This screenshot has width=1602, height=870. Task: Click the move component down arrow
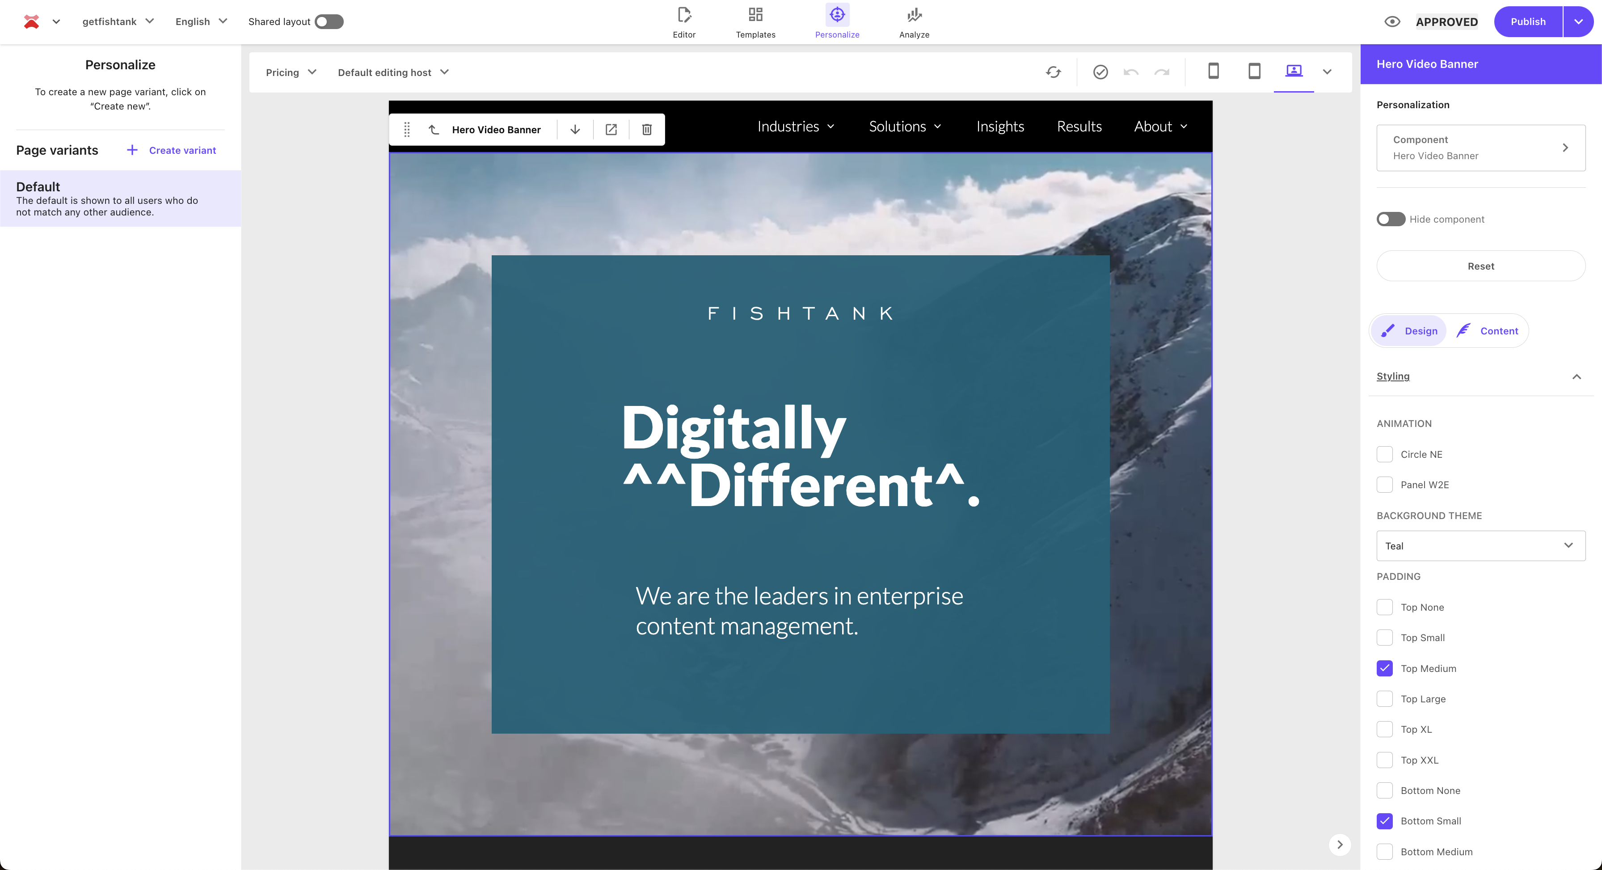pyautogui.click(x=575, y=129)
